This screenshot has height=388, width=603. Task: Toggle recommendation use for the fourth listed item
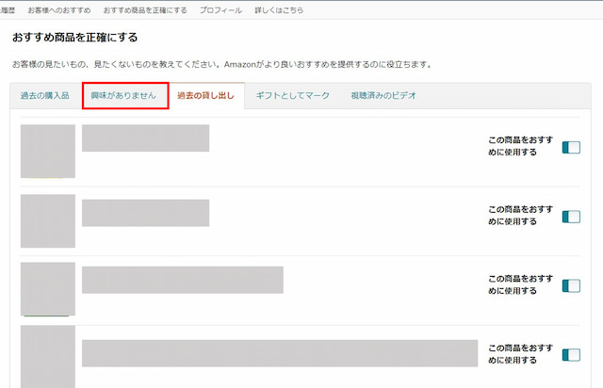pyautogui.click(x=571, y=354)
